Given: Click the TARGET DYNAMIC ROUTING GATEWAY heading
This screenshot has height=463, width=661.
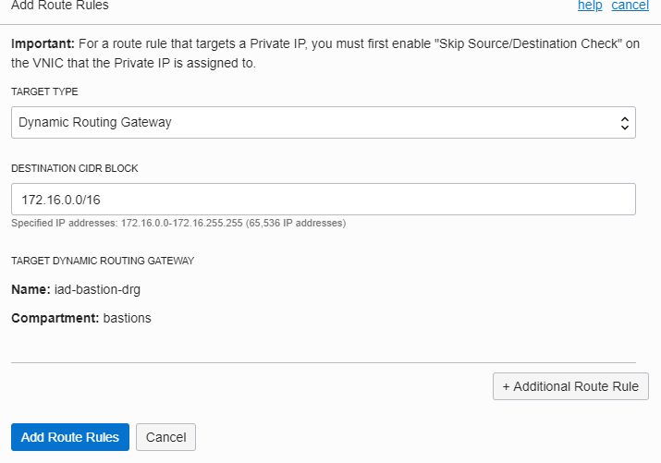Looking at the screenshot, I should pyautogui.click(x=103, y=261).
